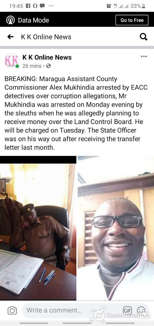Tap the K K Online News profile picture
The image size is (154, 326).
coord(12,61)
